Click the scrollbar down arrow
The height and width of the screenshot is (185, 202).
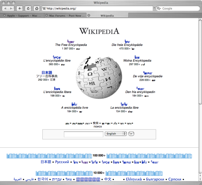click(200, 179)
